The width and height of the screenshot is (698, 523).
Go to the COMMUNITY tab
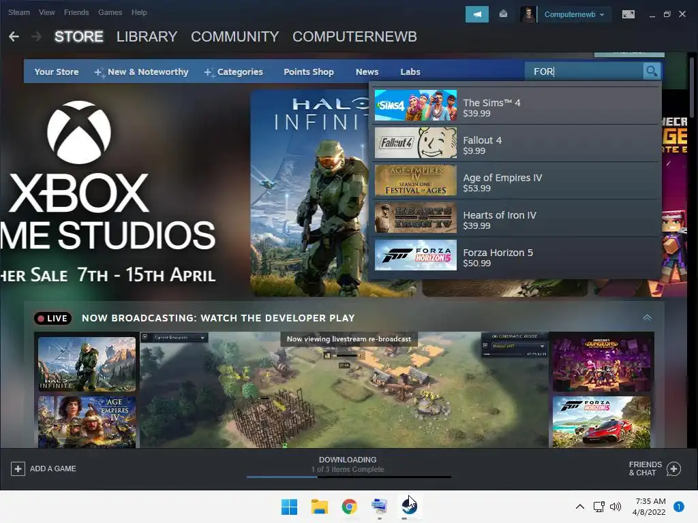click(x=235, y=37)
